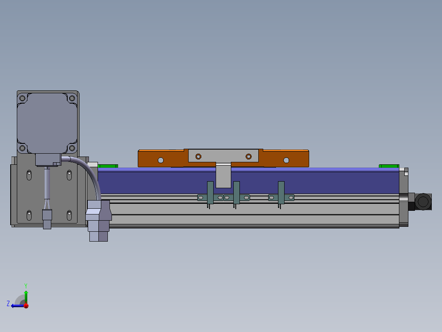442x332 pixels.
Task: Select the left orange-ringed hole in the gray bracket
Action: (198, 157)
